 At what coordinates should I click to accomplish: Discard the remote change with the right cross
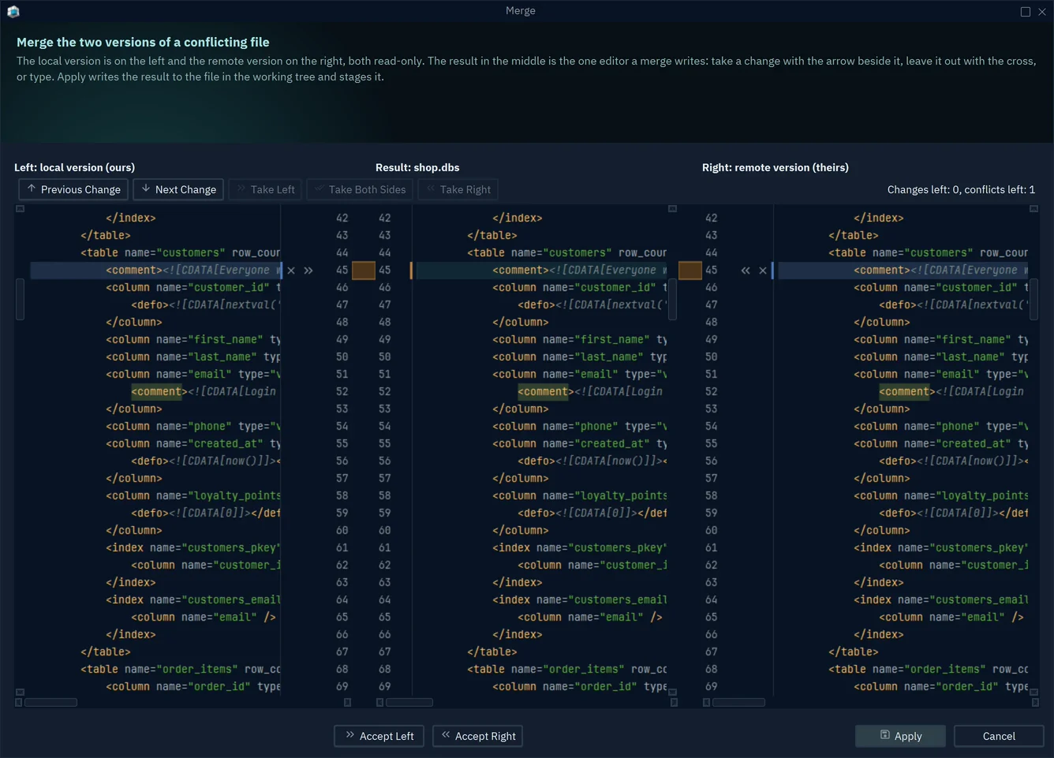coord(763,271)
